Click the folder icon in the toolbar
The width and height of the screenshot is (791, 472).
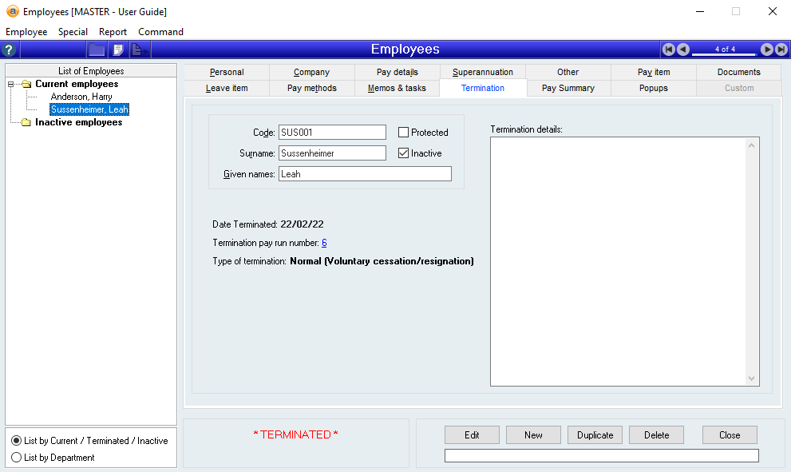97,50
